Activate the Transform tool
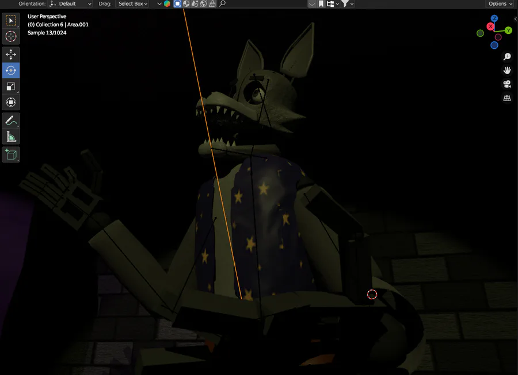Image resolution: width=518 pixels, height=375 pixels. [x=11, y=102]
